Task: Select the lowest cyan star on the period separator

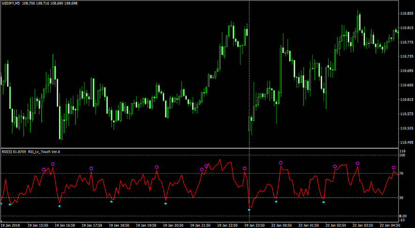Action: (249, 210)
